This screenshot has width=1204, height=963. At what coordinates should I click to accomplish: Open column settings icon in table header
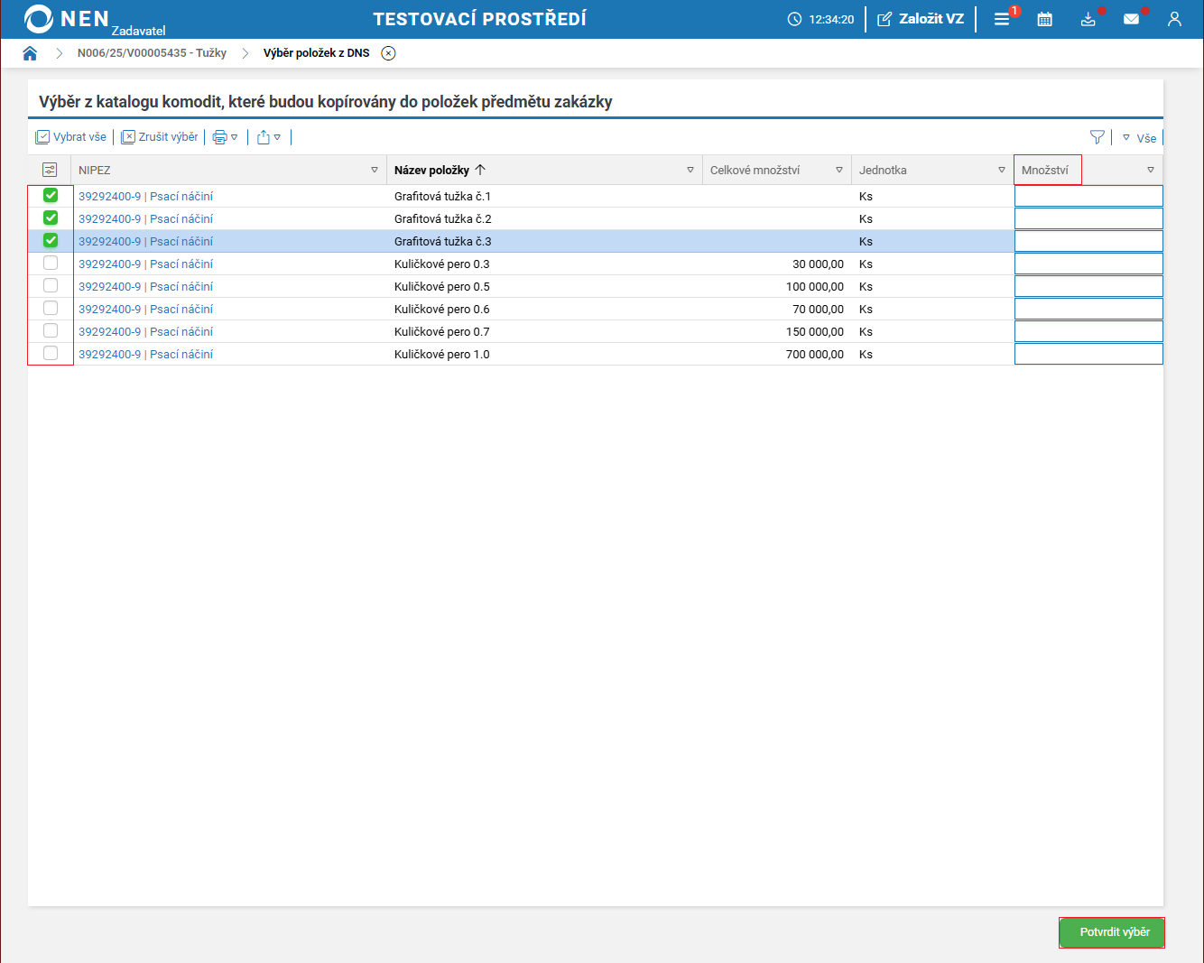coord(50,170)
